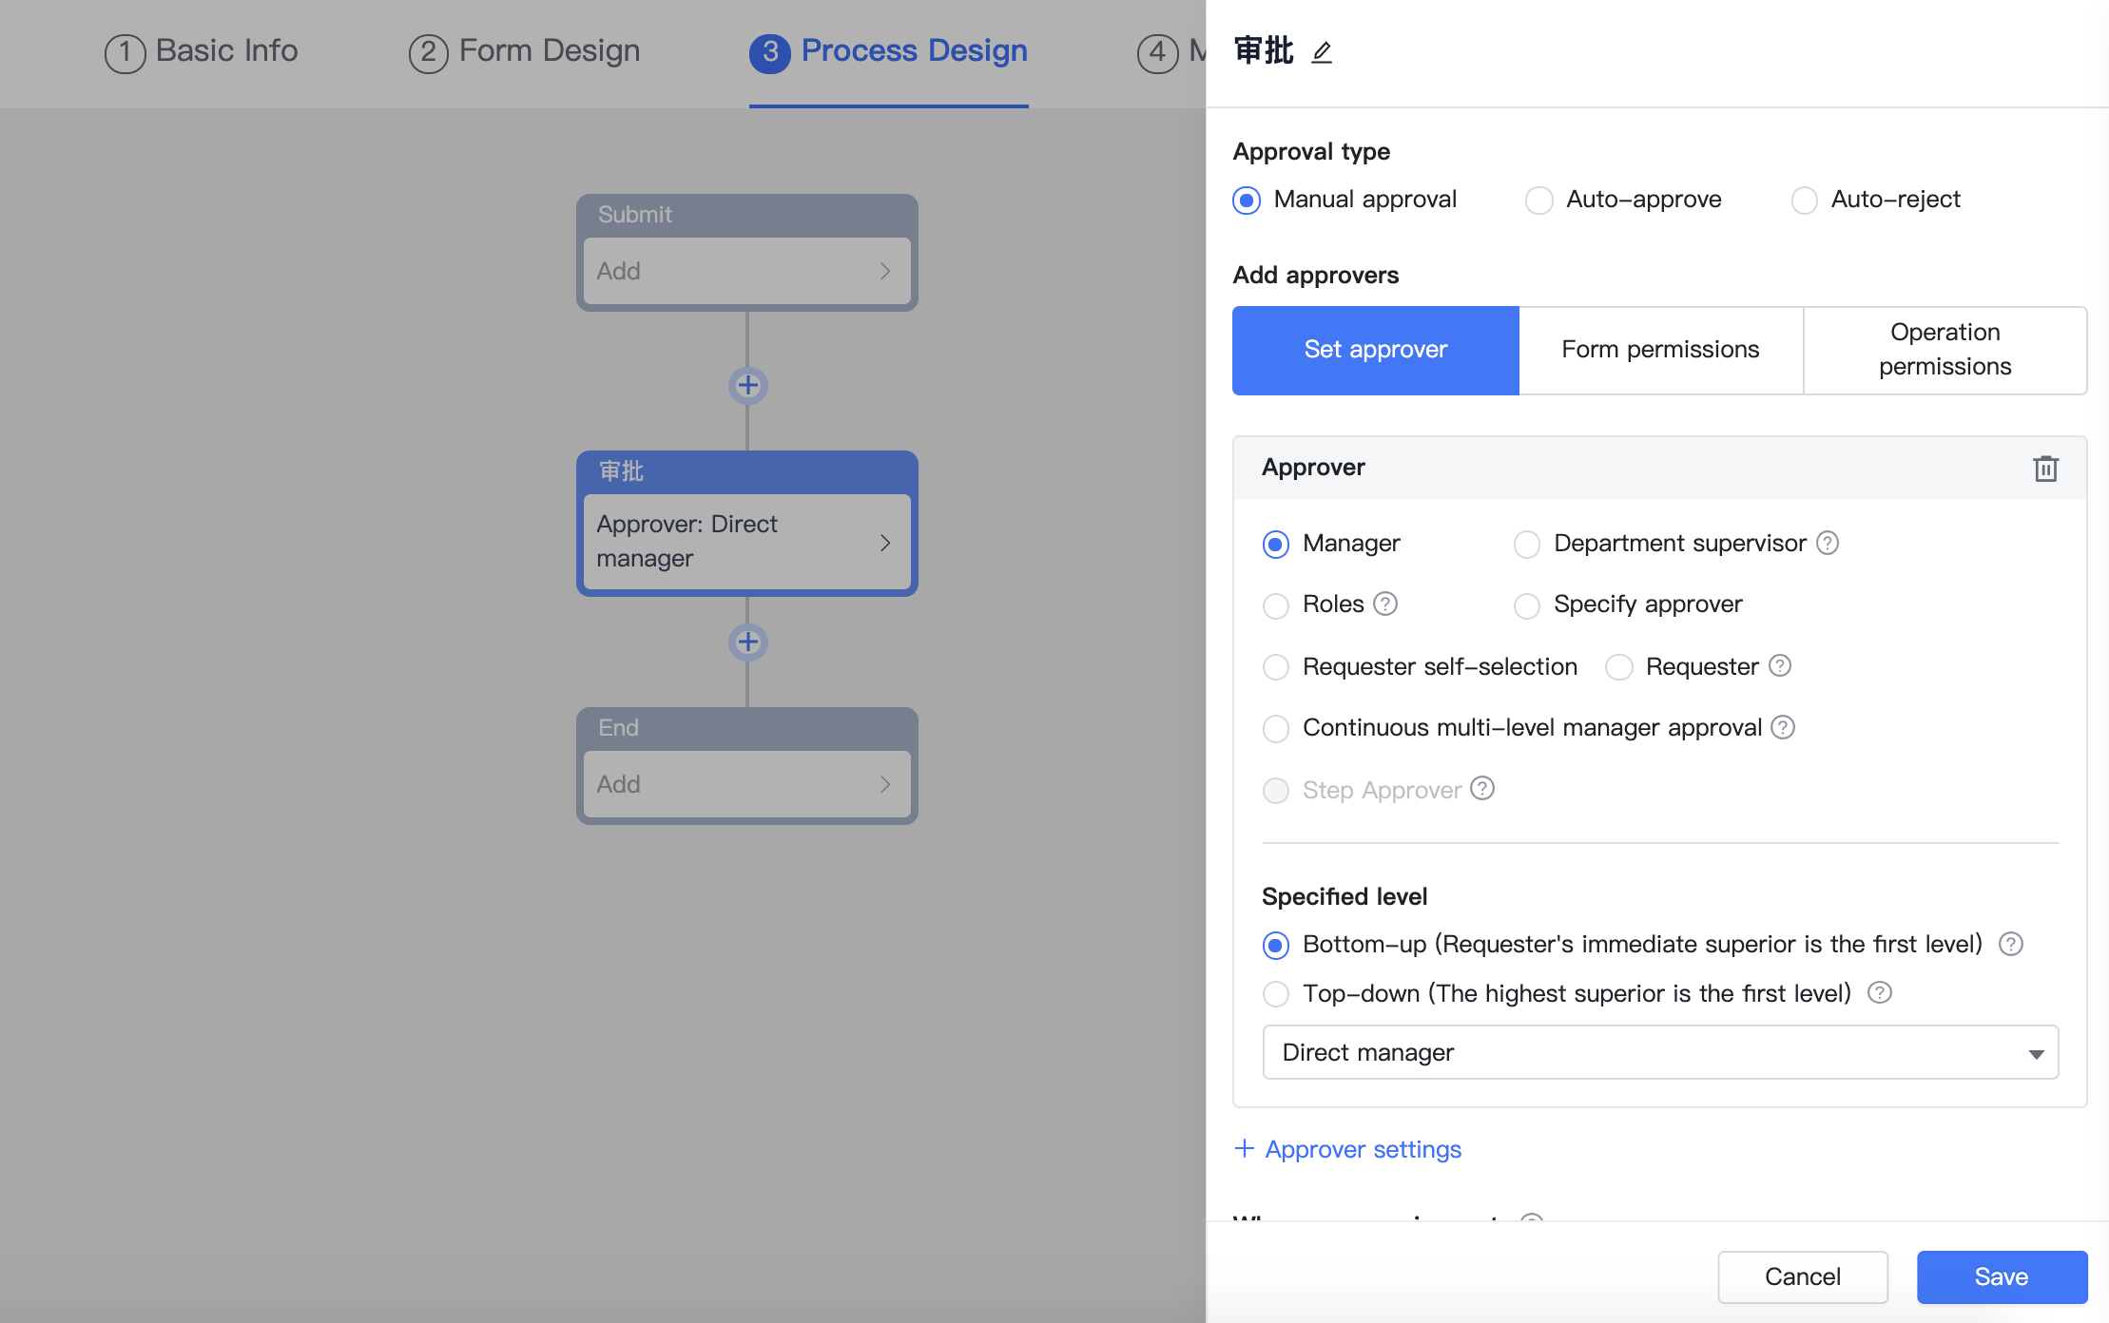Click the Approver settings link
The width and height of the screenshot is (2109, 1323).
(1347, 1149)
